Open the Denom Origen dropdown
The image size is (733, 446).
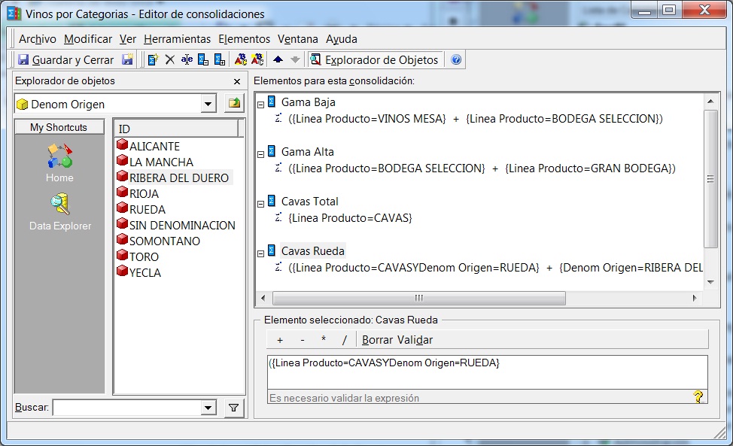tap(208, 104)
